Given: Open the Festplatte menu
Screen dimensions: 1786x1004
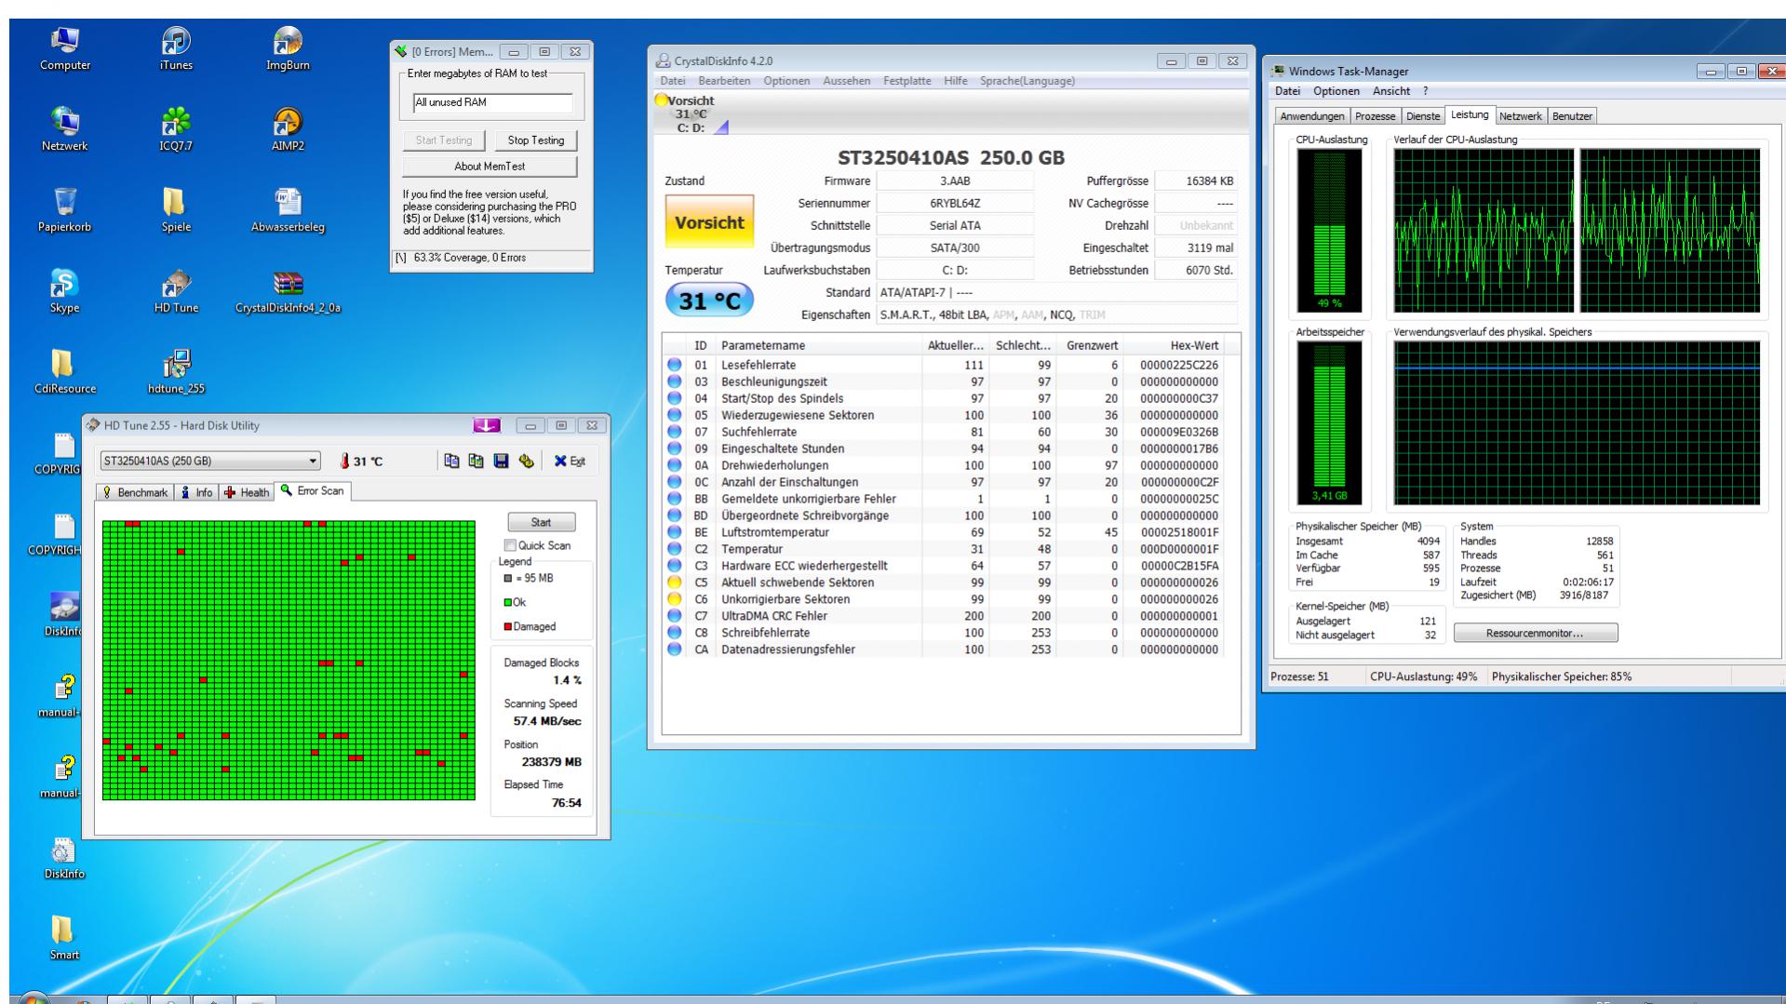Looking at the screenshot, I should (x=907, y=81).
